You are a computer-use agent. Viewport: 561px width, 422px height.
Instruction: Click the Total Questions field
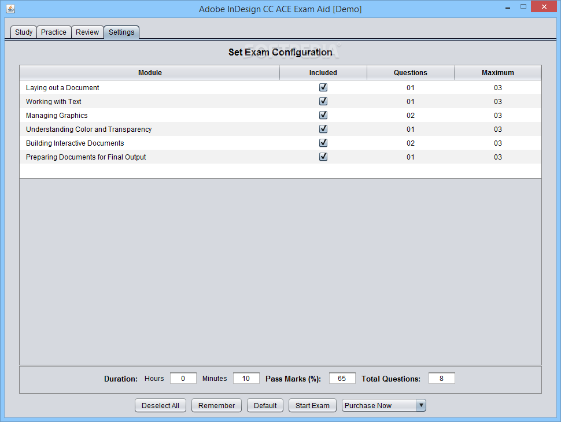tap(441, 379)
